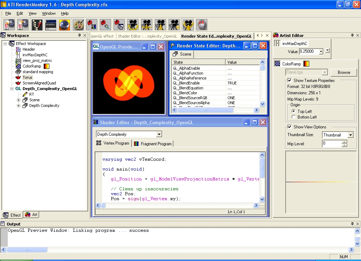This screenshot has height=261, width=361.
Task: Click the checkered ColorRamp icon in Workspace tree
Action: 18,66
